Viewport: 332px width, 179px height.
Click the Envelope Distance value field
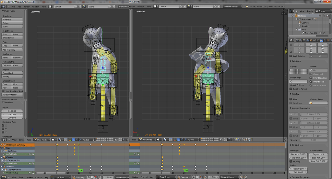pyautogui.click(x=298, y=154)
